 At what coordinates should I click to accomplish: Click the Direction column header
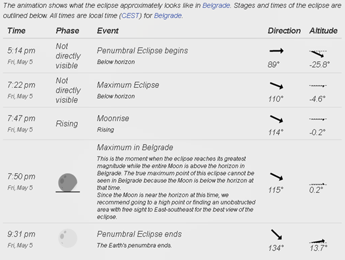click(284, 31)
